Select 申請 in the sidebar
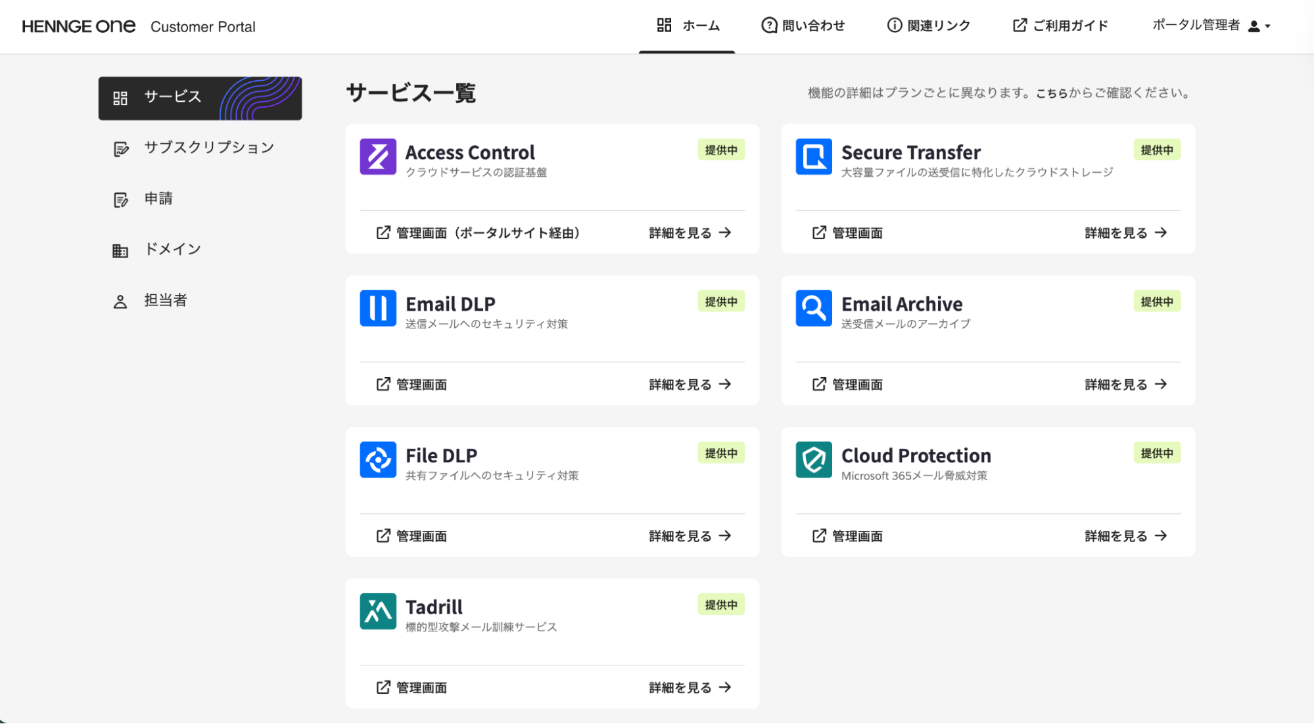This screenshot has height=724, width=1314. [200, 199]
